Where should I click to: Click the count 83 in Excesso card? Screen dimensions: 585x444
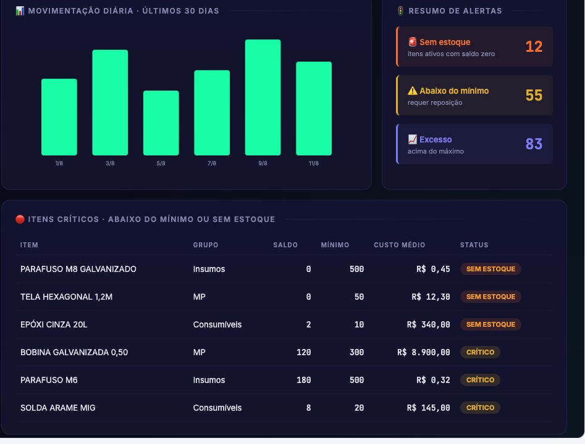(534, 144)
